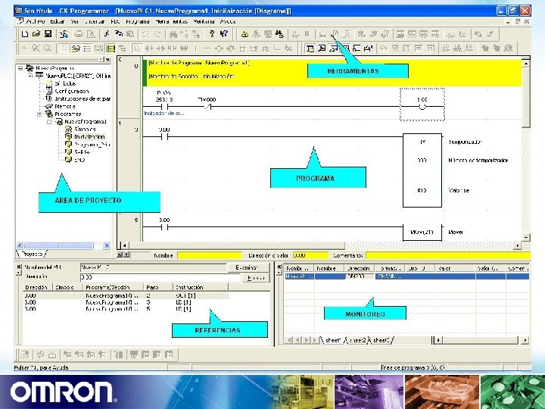Select Instrucciones de expansión tree item

(83, 98)
